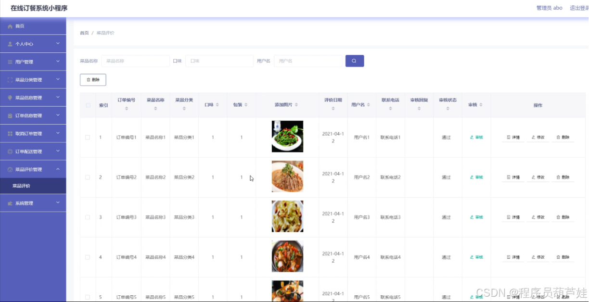Viewport: 589px width, 302px height.
Task: Sort by 用户名 column arrows
Action: tap(368, 105)
